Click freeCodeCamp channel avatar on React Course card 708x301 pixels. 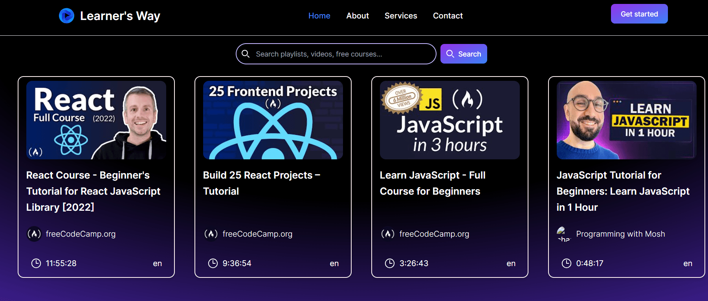[x=34, y=234]
